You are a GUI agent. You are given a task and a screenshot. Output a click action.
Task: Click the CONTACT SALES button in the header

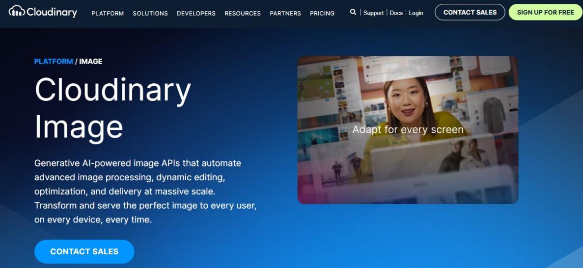click(x=470, y=12)
